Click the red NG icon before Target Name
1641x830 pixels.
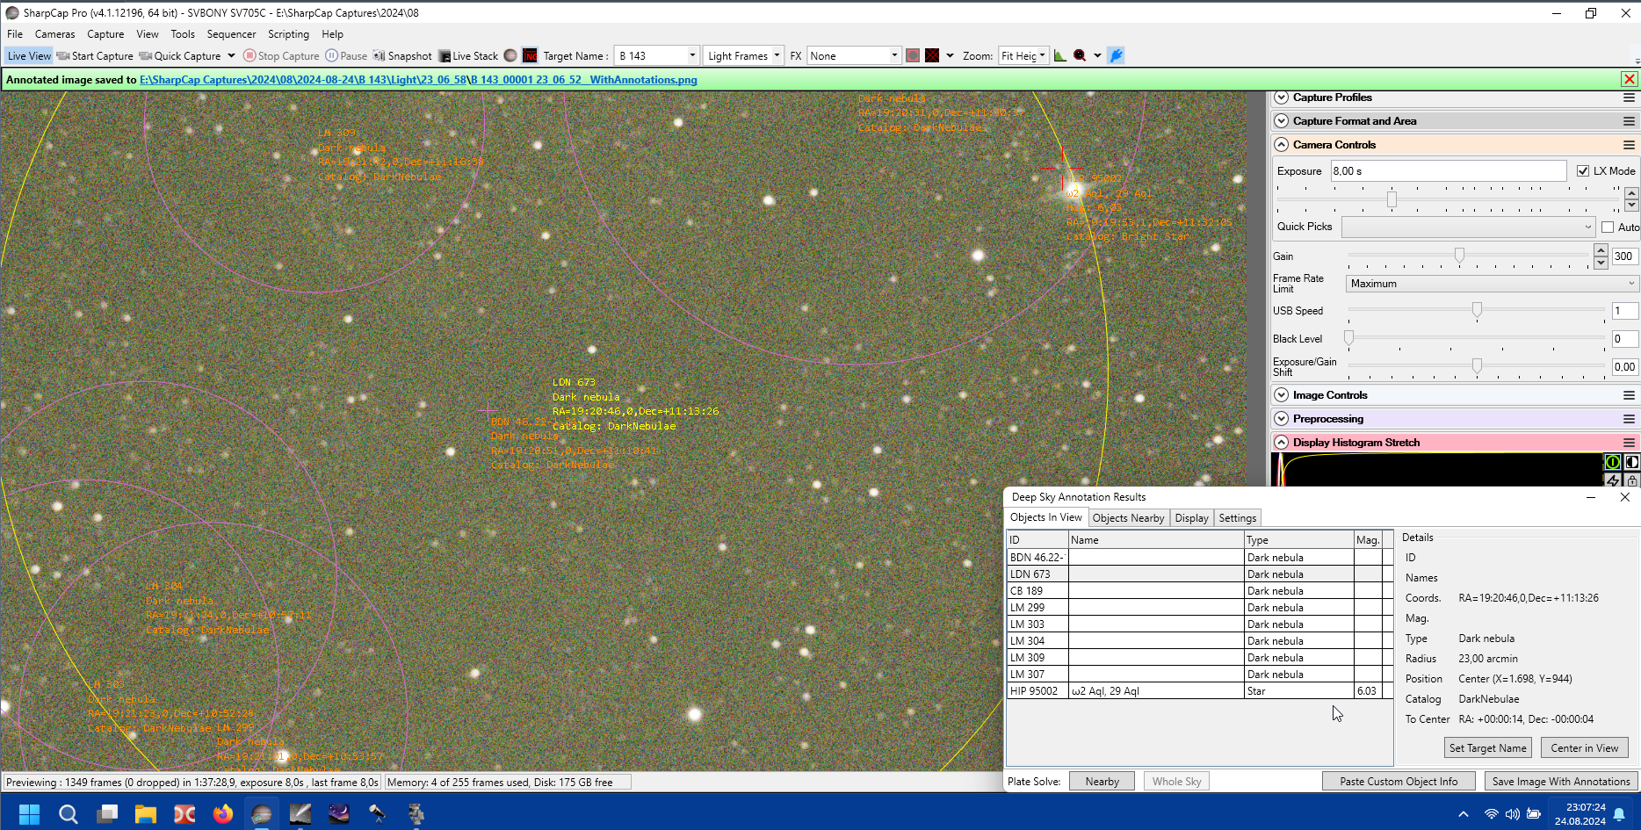[x=530, y=55]
